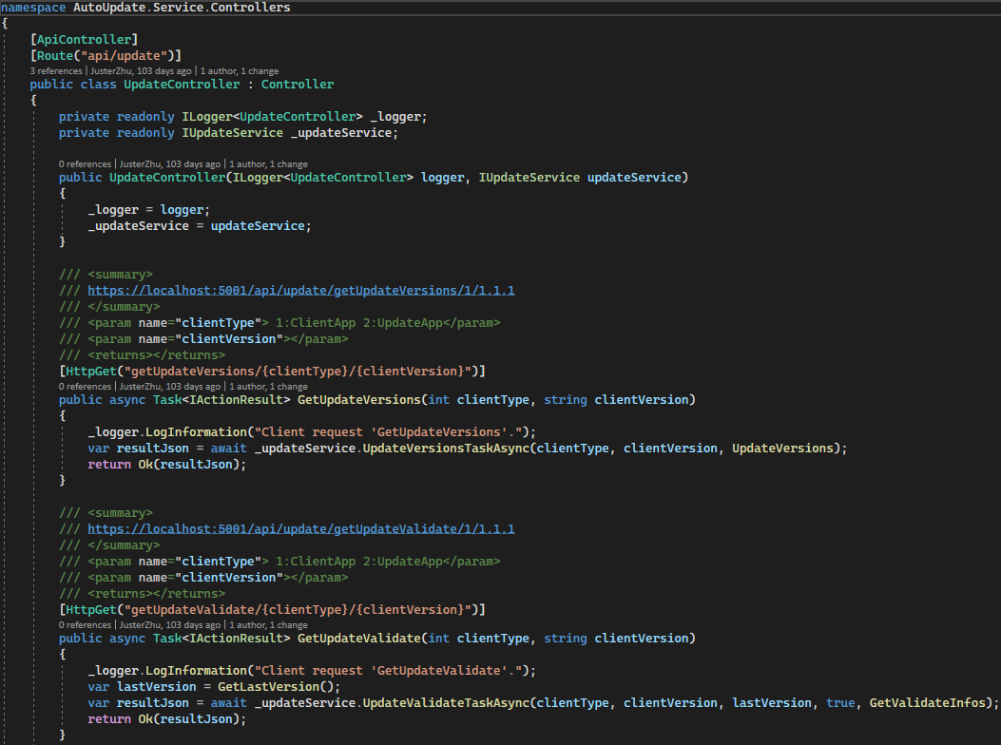Click the '_logger = logger;' assignment
Viewport: 1001px width, 745px height.
(x=148, y=210)
